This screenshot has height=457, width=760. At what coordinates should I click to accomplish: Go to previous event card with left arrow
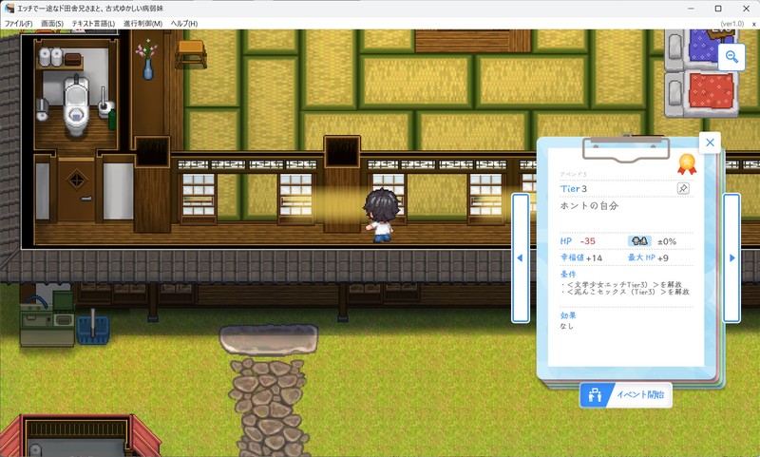pyautogui.click(x=520, y=257)
